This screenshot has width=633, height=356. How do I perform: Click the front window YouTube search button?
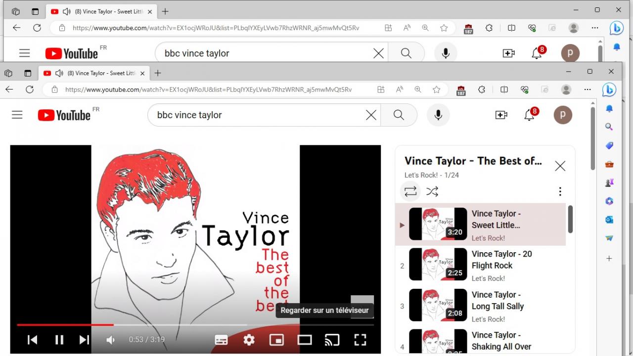point(399,115)
